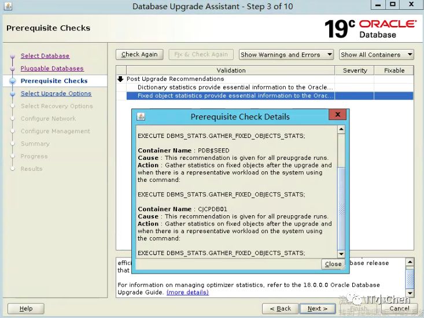This screenshot has width=424, height=318.
Task: Click the Help button
Action: point(26,309)
